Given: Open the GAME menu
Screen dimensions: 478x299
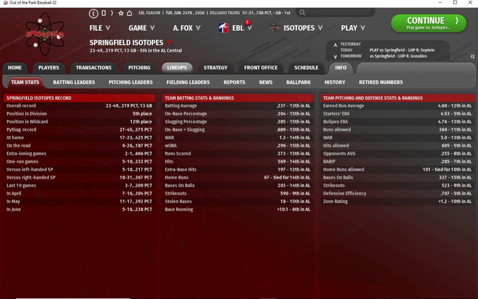Looking at the screenshot, I should [142, 28].
